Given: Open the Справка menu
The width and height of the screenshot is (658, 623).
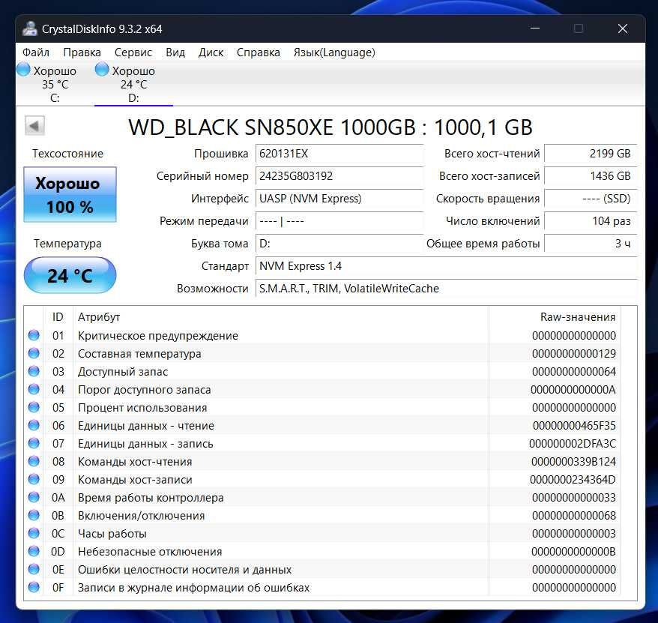Looking at the screenshot, I should pyautogui.click(x=258, y=52).
